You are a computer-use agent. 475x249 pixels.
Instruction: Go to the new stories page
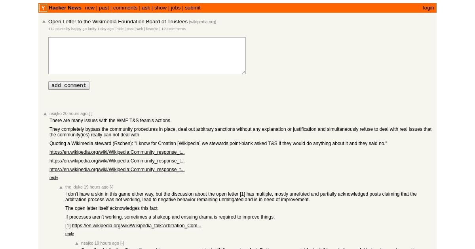90,8
